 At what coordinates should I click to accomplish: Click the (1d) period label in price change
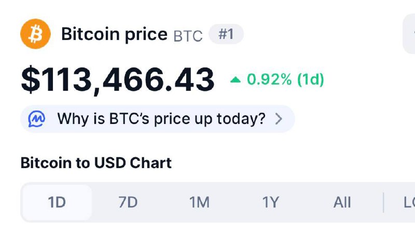(x=310, y=80)
